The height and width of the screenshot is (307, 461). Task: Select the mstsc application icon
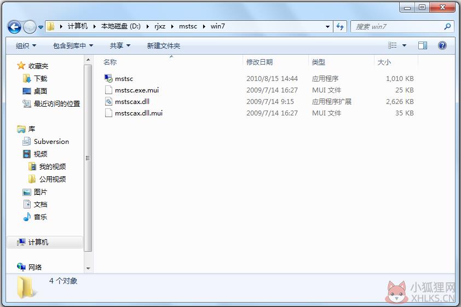click(x=108, y=78)
